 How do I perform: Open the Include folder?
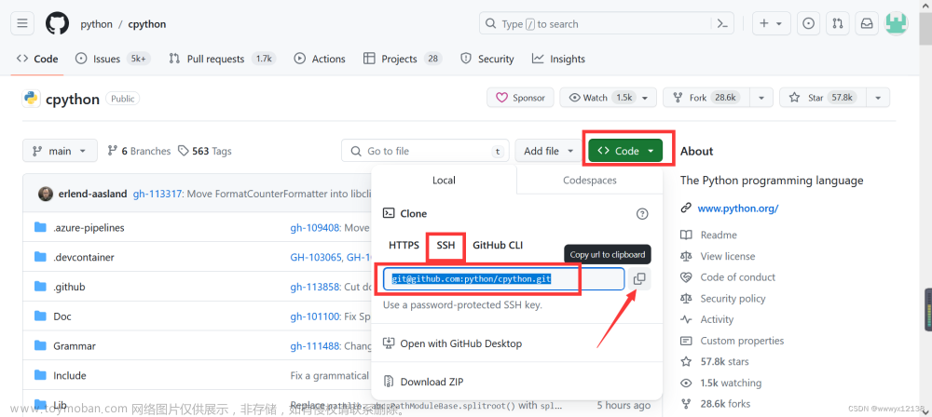70,375
